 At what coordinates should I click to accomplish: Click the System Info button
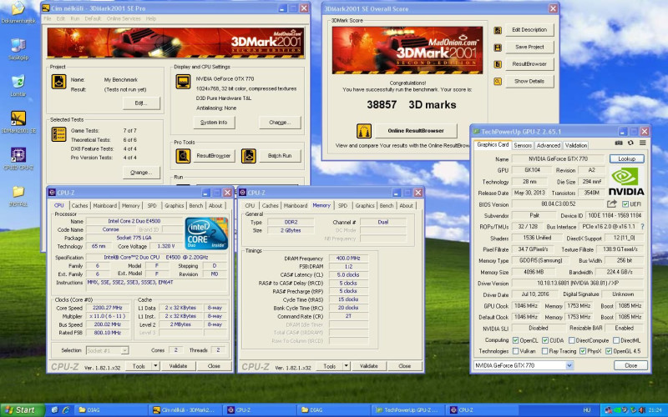pyautogui.click(x=214, y=123)
